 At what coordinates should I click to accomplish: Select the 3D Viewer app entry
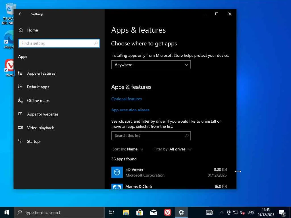169,172
